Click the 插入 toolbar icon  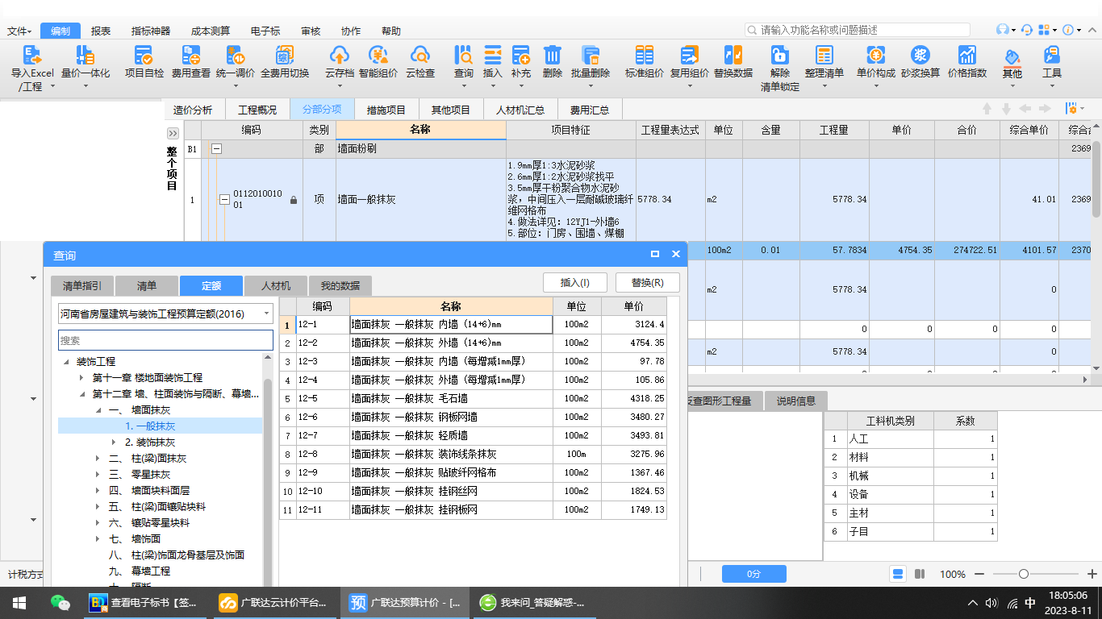(x=492, y=55)
